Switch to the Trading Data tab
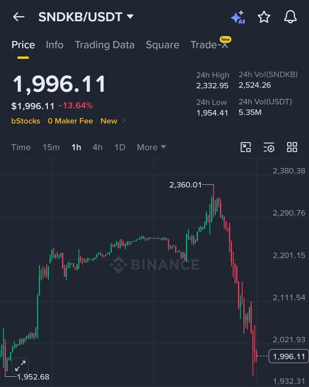309x387 pixels. point(105,45)
